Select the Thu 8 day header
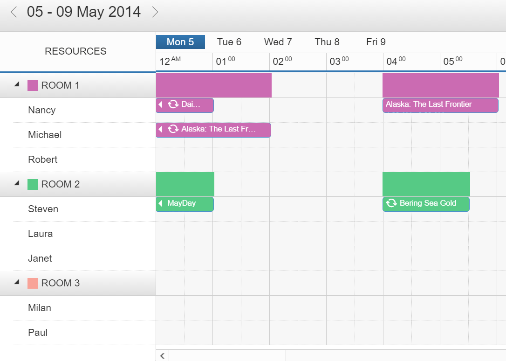Viewport: 506px width, 361px height. click(327, 42)
